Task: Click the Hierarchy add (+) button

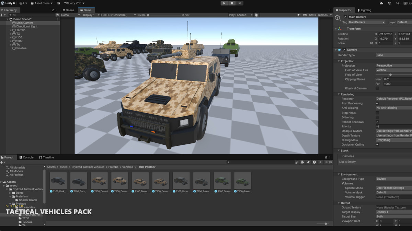Action: click(x=2, y=15)
